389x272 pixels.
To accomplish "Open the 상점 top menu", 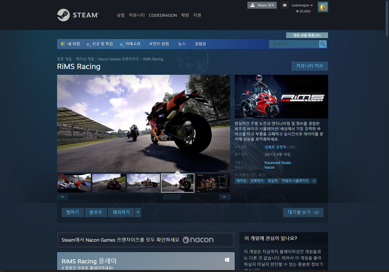I will coord(121,15).
